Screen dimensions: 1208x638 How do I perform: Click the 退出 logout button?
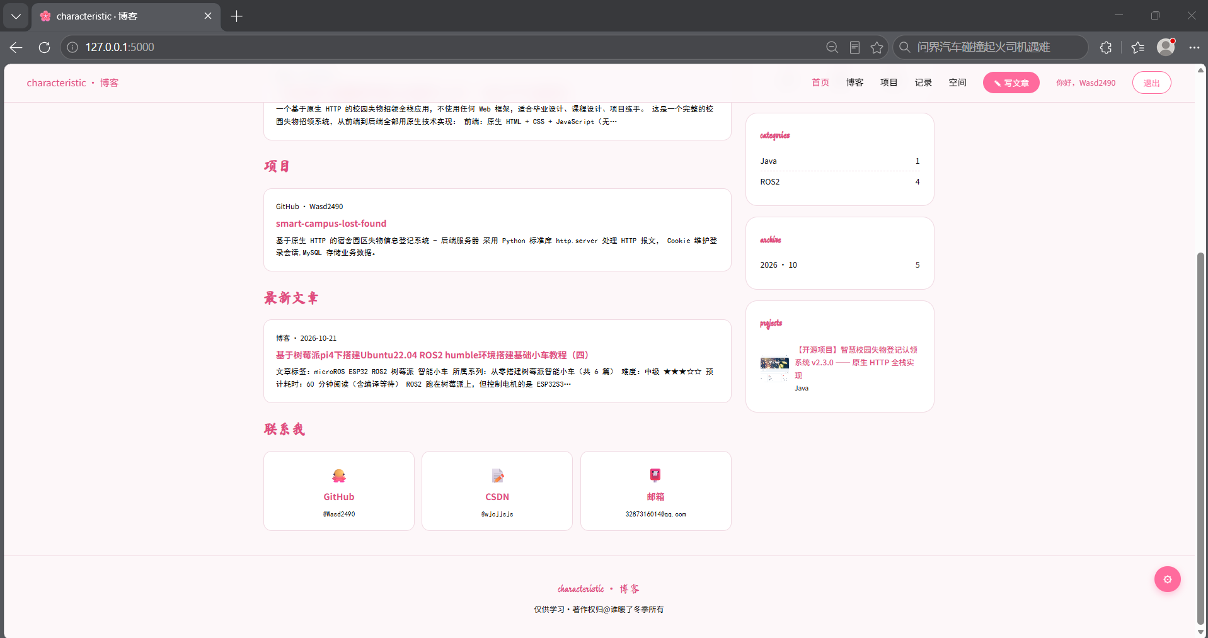pos(1151,83)
